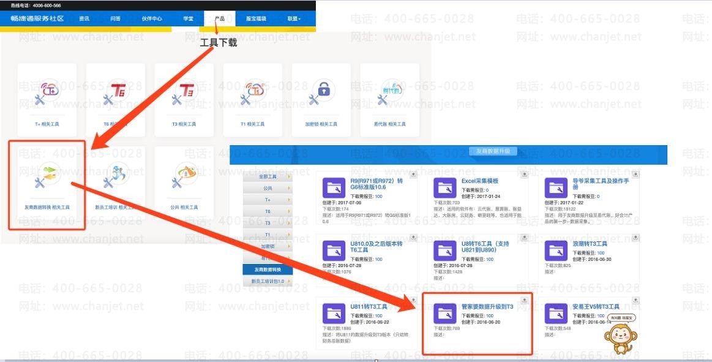Click the purple folder icon beside U811转T3工具
The height and width of the screenshot is (362, 712).
[x=334, y=314]
